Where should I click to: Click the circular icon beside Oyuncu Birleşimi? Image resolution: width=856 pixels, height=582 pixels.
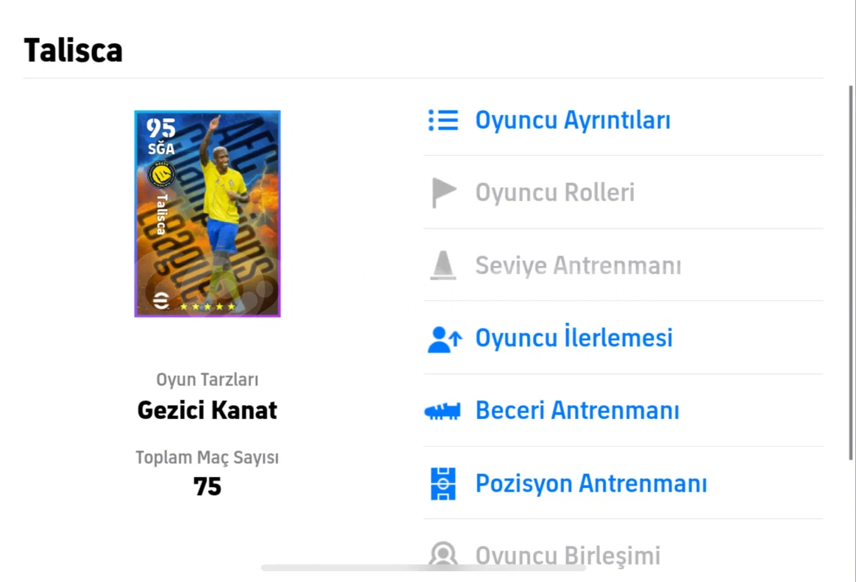pyautogui.click(x=443, y=553)
